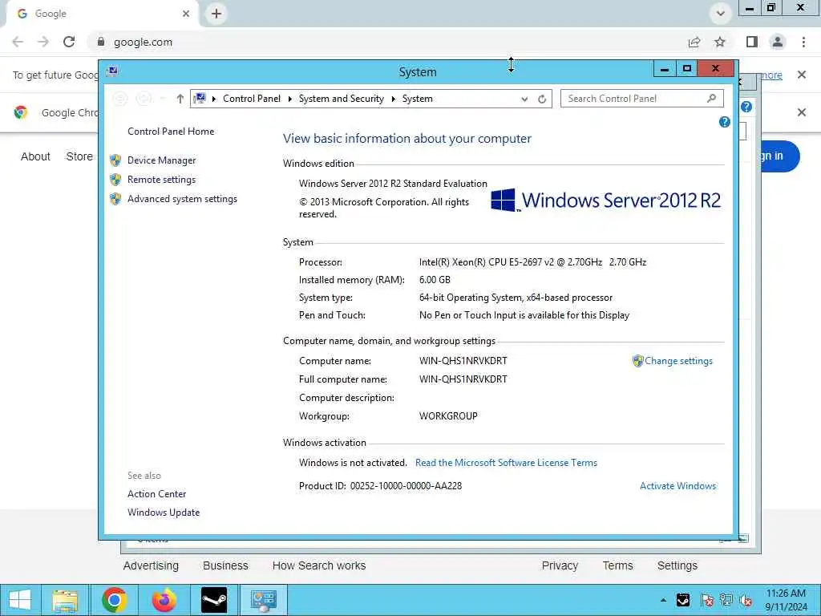
Task: Open About link on Google page
Action: [35, 156]
